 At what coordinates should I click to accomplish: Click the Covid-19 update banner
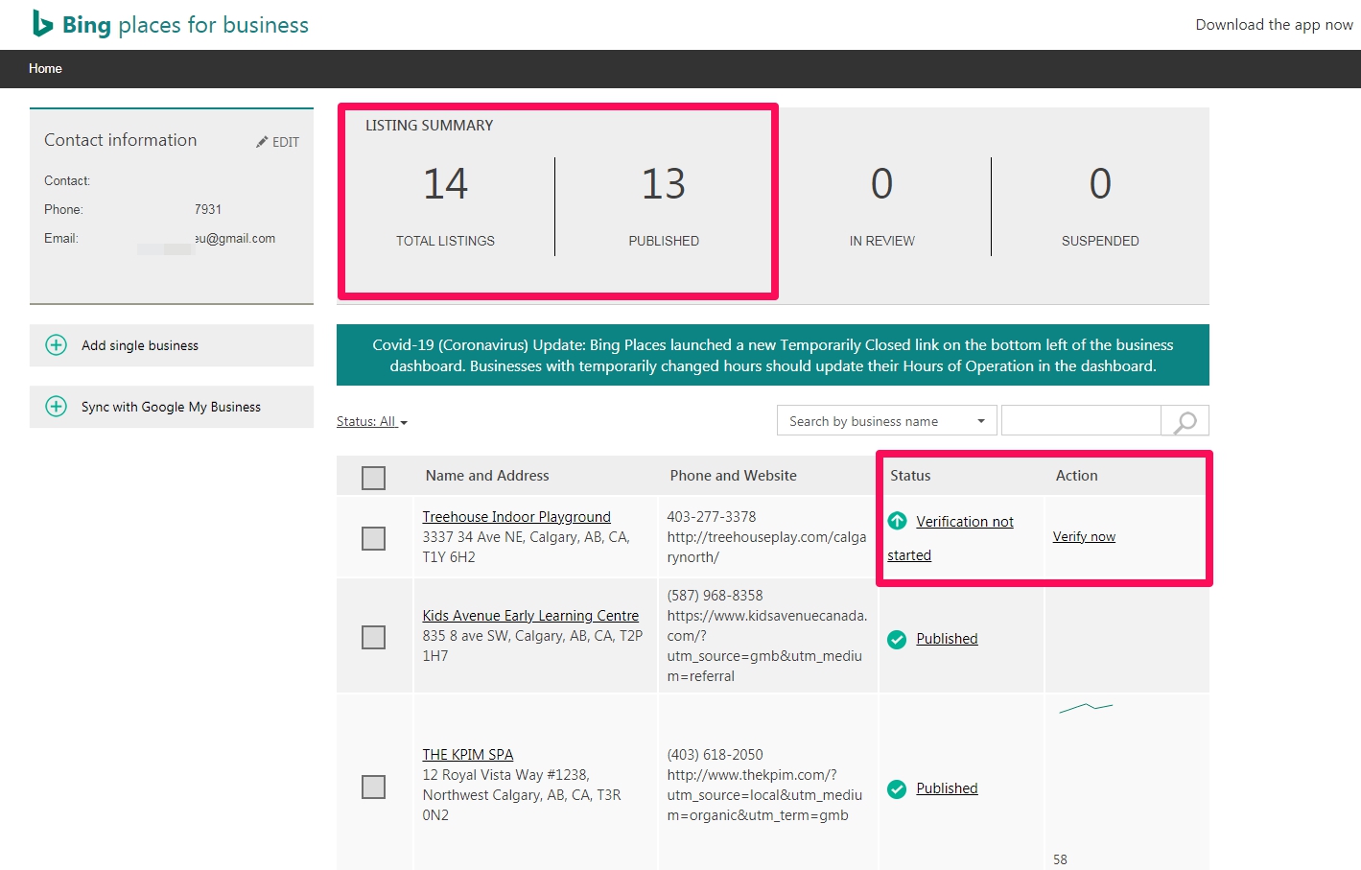[x=773, y=355]
